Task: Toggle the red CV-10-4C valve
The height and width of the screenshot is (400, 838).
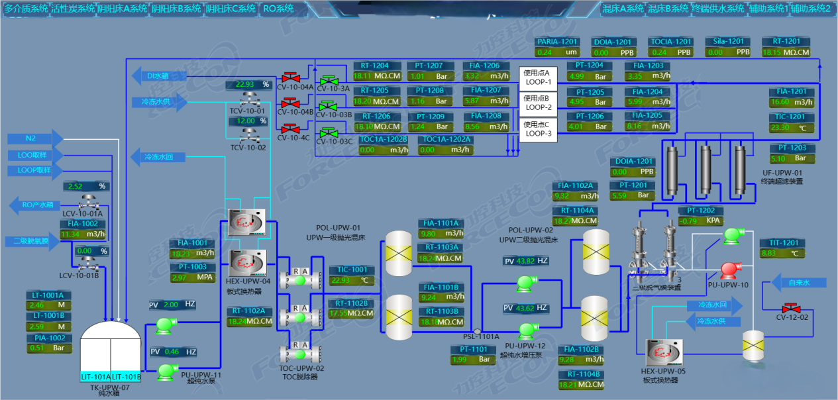Action: coord(289,128)
